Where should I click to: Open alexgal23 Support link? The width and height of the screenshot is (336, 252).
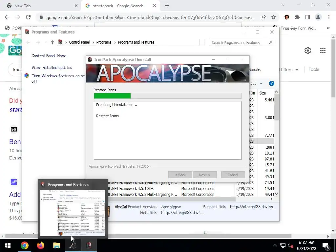point(253,207)
